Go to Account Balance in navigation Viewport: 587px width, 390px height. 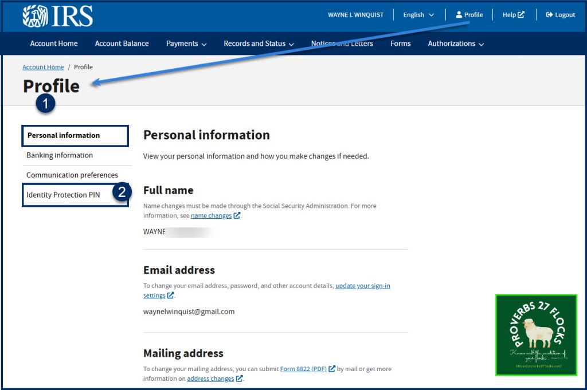pos(122,44)
